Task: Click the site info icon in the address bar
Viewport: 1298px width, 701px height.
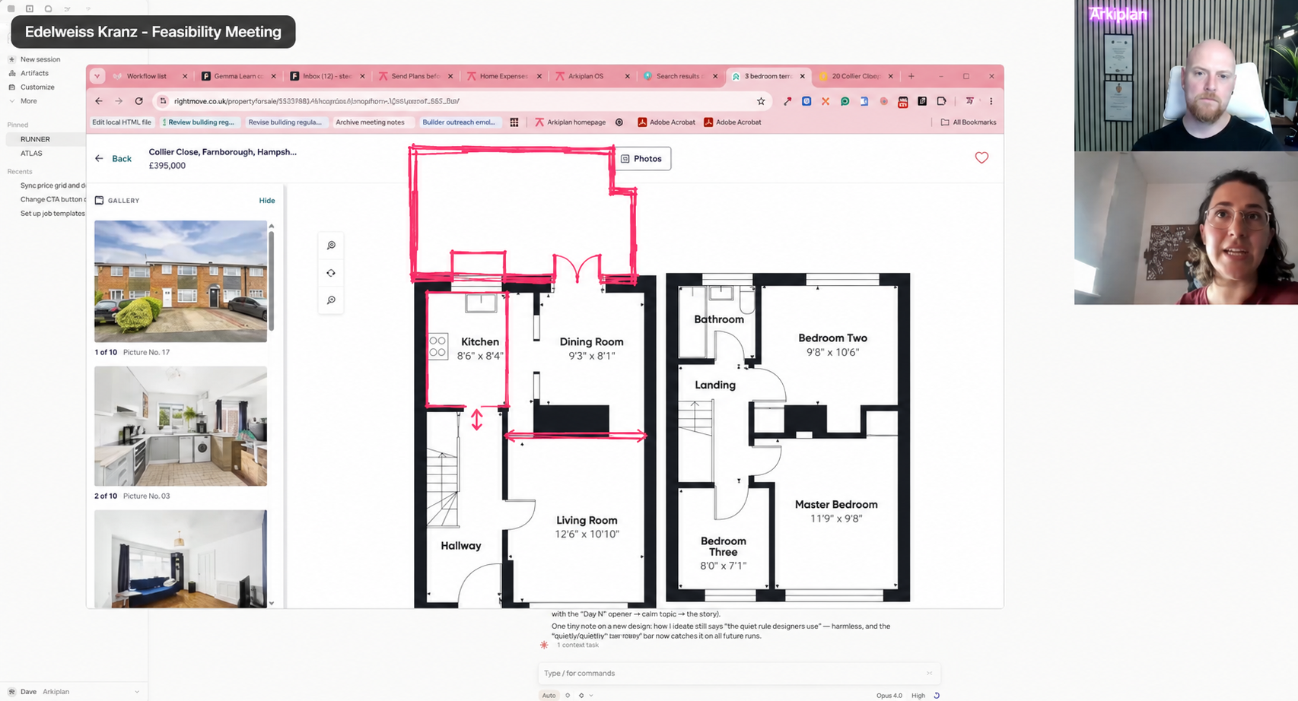Action: tap(163, 101)
